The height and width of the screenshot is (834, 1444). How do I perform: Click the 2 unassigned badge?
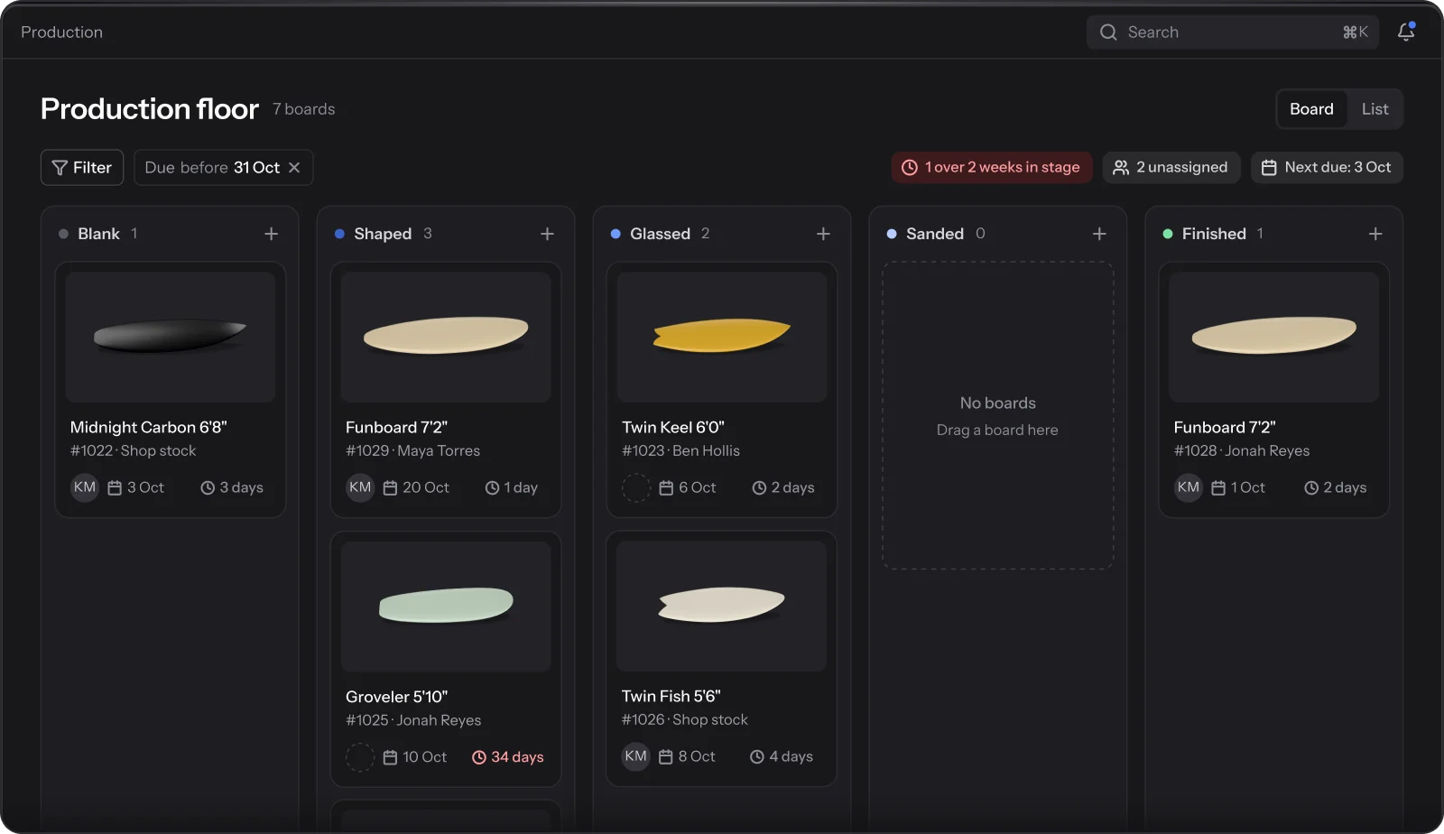(1171, 167)
